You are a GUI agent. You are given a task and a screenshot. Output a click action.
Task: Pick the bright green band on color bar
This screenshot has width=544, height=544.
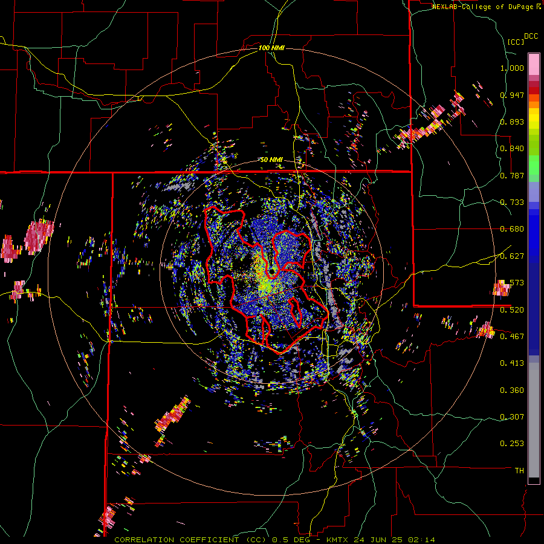(534, 165)
